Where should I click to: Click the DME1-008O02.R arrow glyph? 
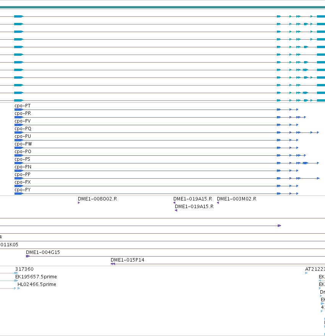tap(79, 203)
